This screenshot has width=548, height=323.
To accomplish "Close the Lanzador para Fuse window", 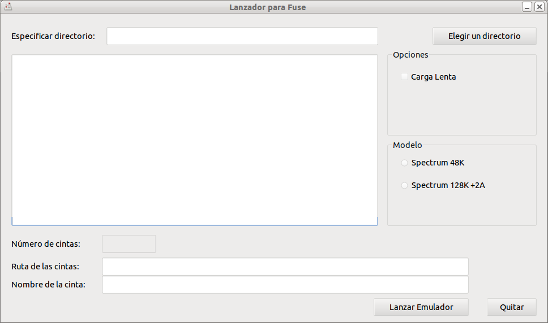I will point(540,7).
